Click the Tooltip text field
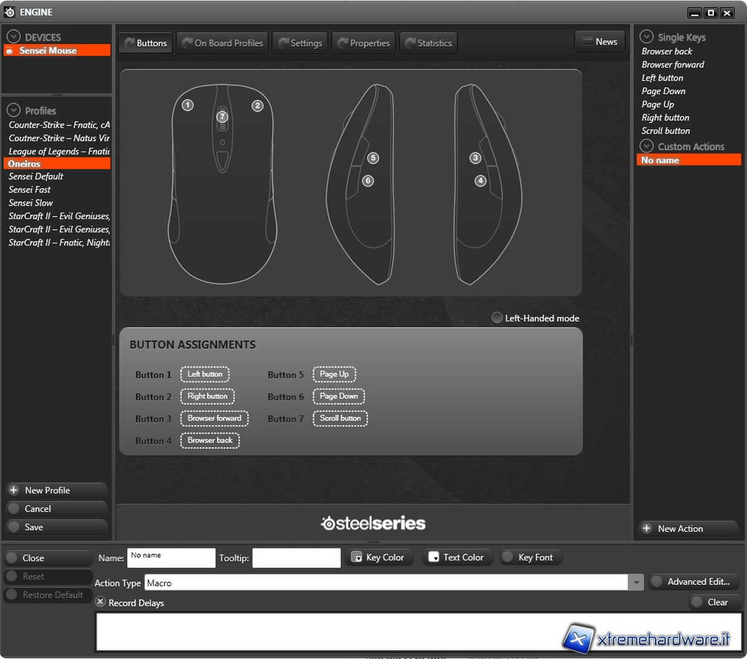 (x=296, y=558)
